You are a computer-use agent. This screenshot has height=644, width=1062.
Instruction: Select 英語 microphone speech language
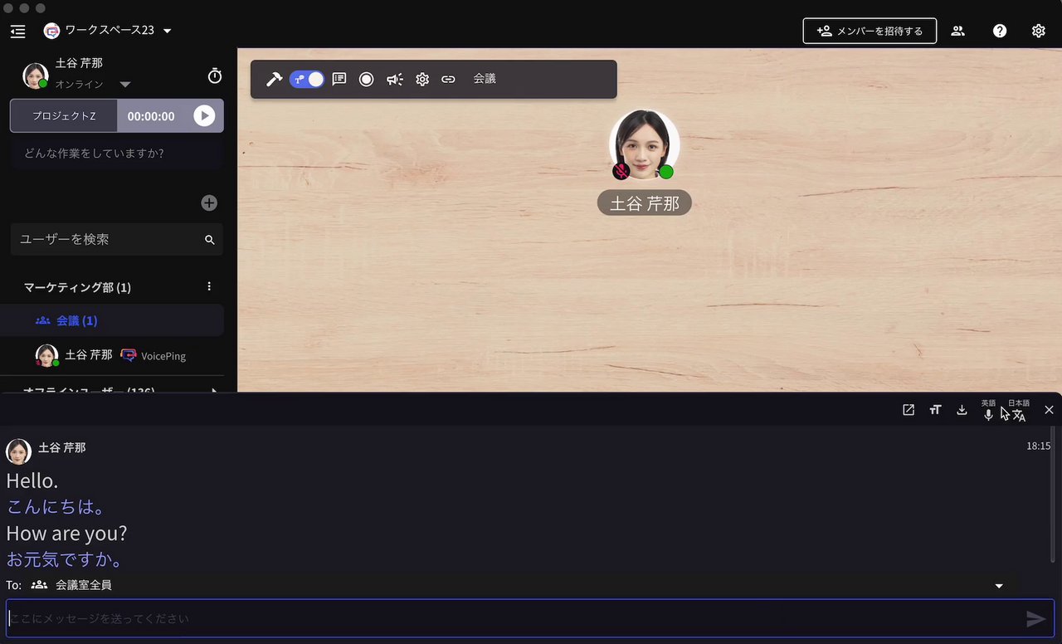pos(988,410)
